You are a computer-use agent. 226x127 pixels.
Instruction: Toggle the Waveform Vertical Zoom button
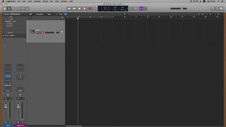pyautogui.click(x=198, y=14)
